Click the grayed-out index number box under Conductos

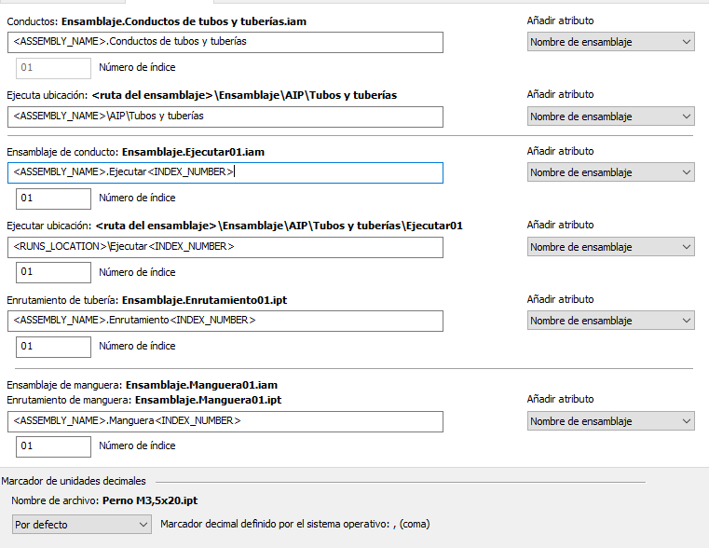pyautogui.click(x=53, y=67)
